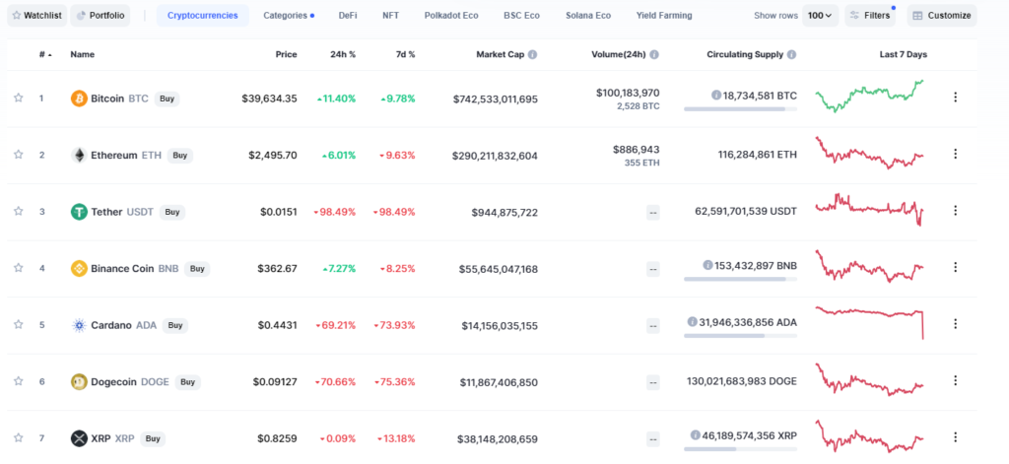Click Cardano's Last 7 Days chart

870,322
